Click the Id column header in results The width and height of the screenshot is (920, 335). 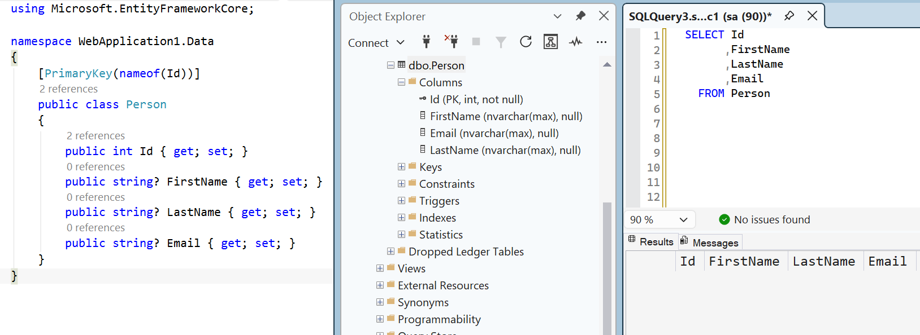689,261
